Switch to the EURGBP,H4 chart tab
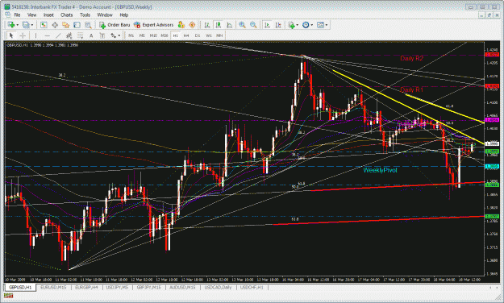The image size is (504, 303). point(86,287)
